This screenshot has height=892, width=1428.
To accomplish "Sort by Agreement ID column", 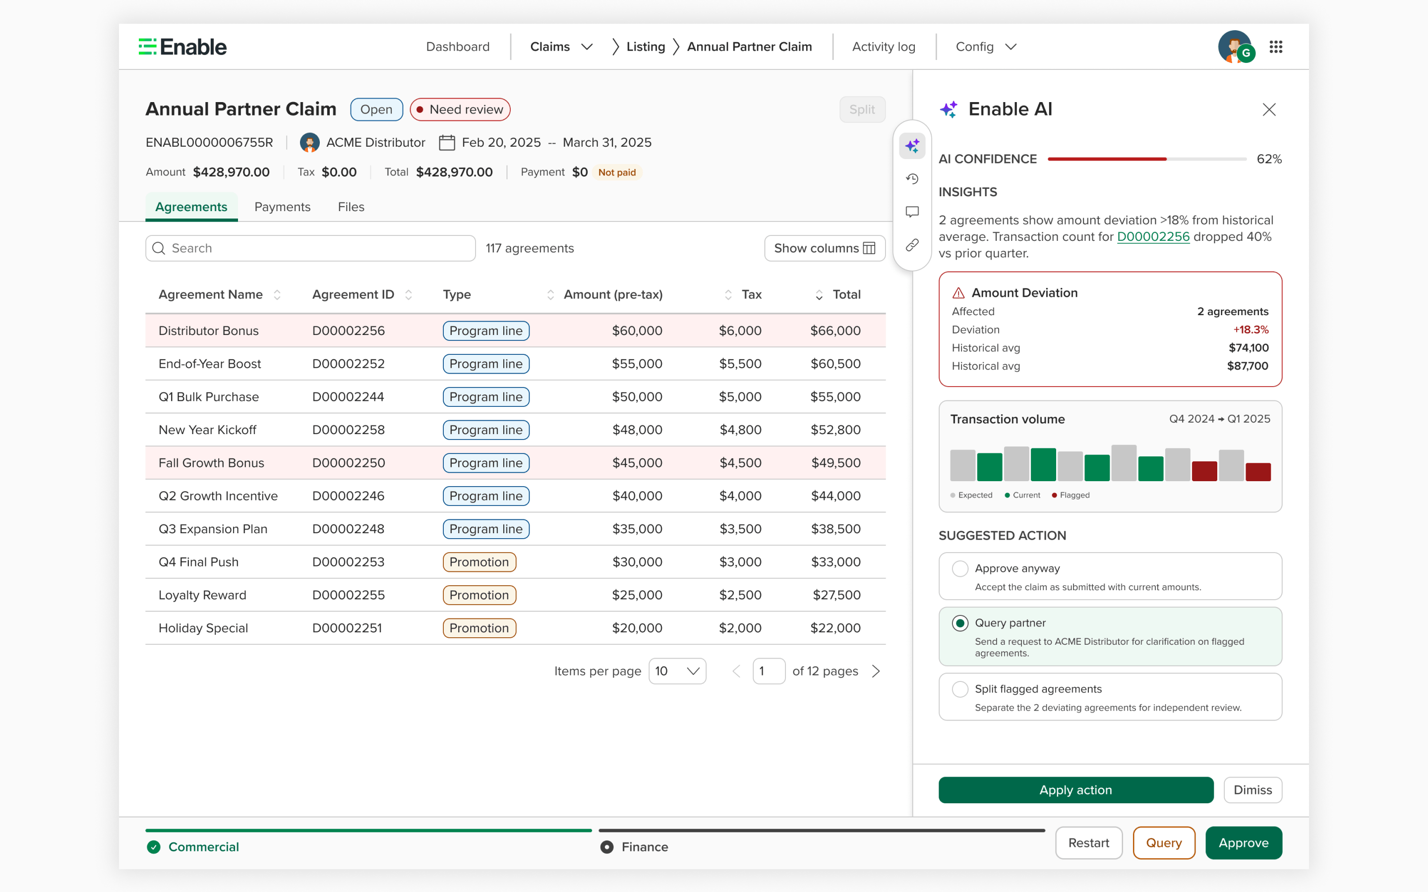I will click(409, 295).
